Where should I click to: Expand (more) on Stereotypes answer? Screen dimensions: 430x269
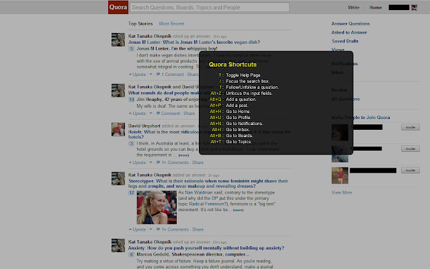point(238,210)
